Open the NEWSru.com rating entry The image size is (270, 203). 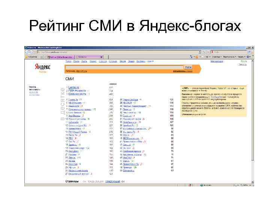[75, 103]
